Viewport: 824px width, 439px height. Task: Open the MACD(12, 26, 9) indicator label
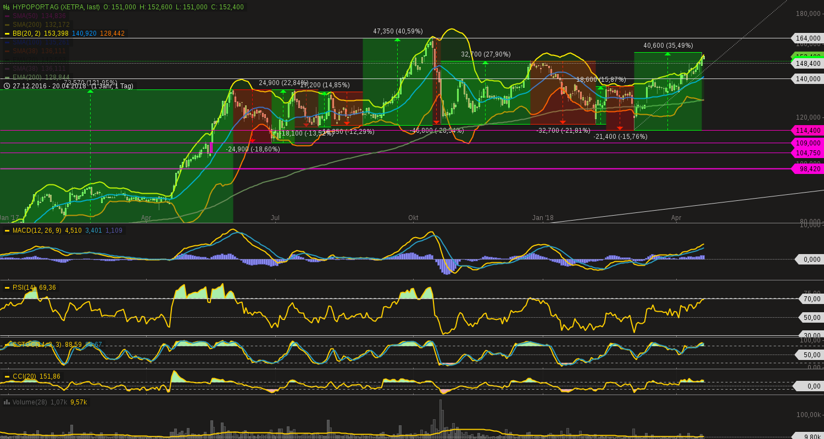pos(37,230)
